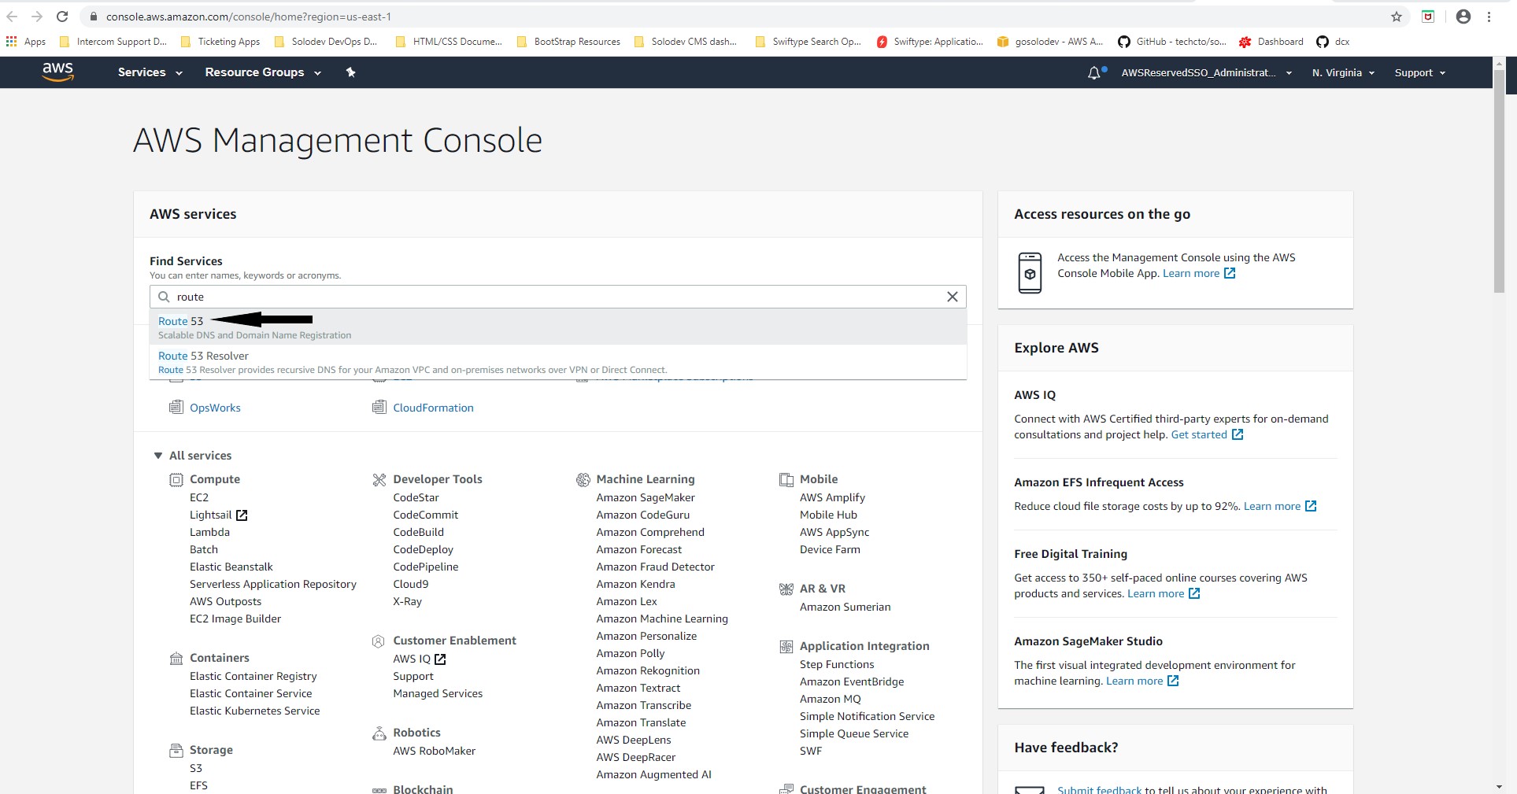Viewport: 1517px width, 794px height.
Task: Click the Compute category icon
Action: (176, 479)
